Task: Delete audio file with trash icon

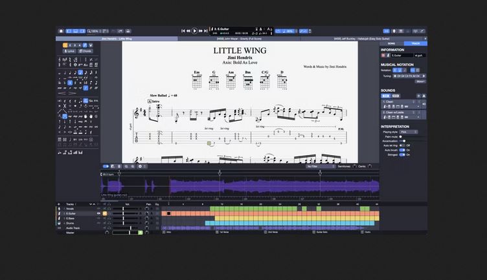Action: coord(119,166)
